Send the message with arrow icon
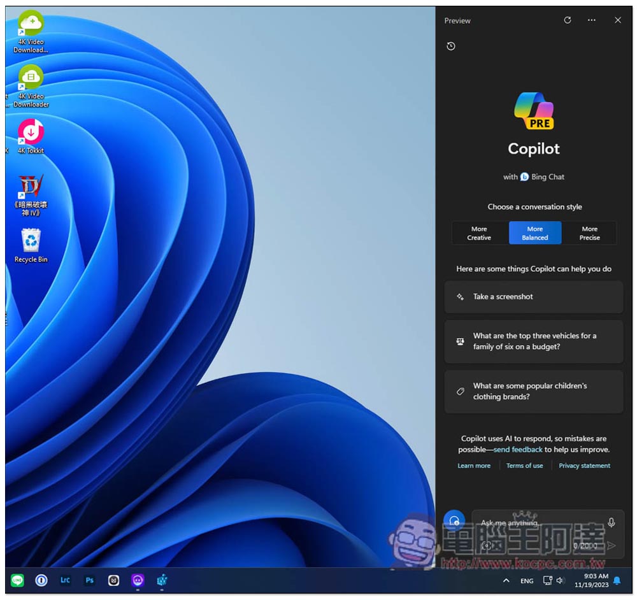 pos(611,546)
